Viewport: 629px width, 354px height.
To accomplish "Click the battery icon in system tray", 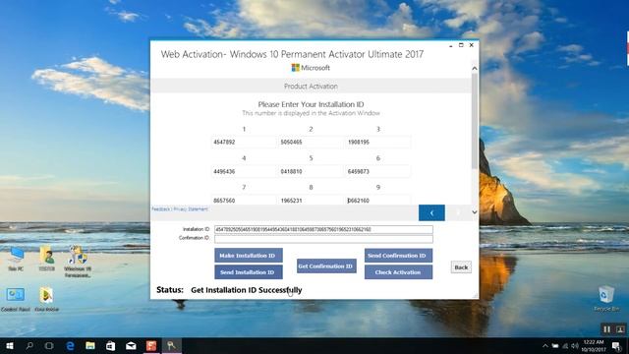I will [555, 345].
